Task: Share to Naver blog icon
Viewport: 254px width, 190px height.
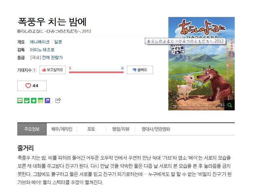Action: pos(20,101)
